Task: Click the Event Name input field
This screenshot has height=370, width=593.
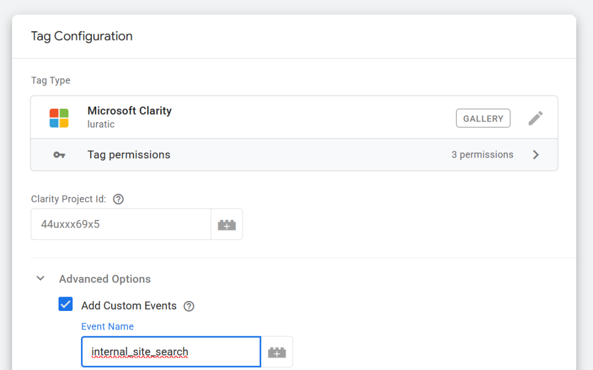Action: click(x=171, y=352)
